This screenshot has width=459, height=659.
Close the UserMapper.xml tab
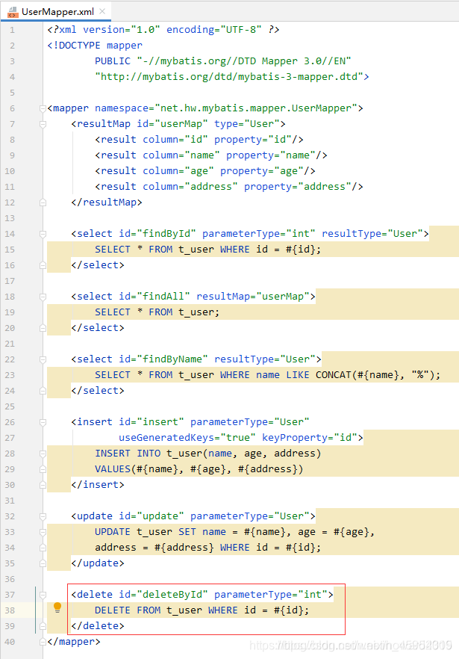point(102,12)
